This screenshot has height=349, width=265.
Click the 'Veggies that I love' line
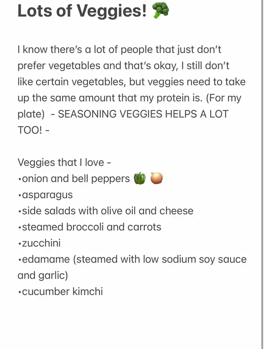coord(65,163)
